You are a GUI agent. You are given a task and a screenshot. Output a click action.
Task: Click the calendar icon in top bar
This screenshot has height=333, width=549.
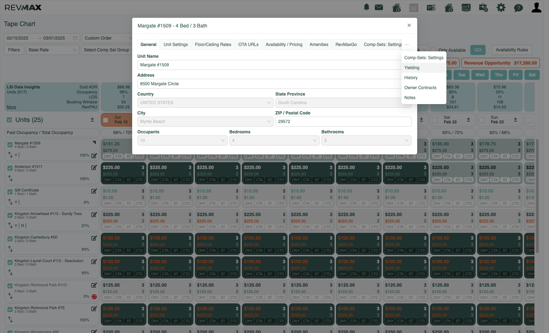(x=414, y=7)
